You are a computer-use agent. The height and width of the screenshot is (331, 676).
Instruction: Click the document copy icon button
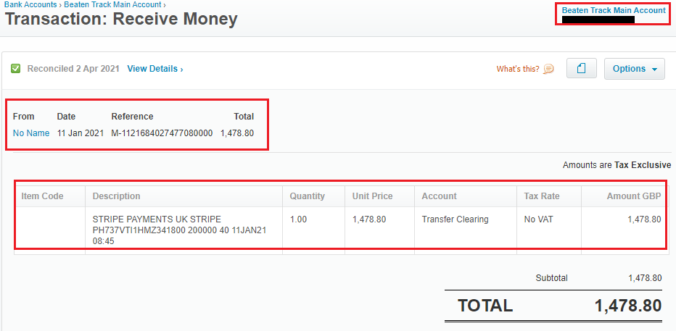click(x=581, y=68)
